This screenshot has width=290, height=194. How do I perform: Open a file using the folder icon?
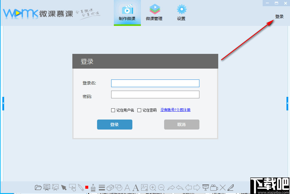pos(38,188)
